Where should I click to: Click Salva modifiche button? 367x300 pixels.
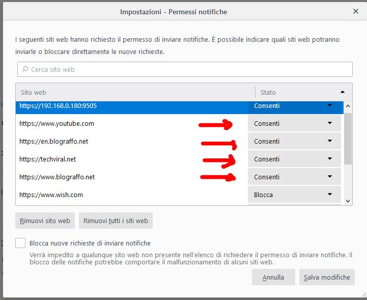coord(327,277)
